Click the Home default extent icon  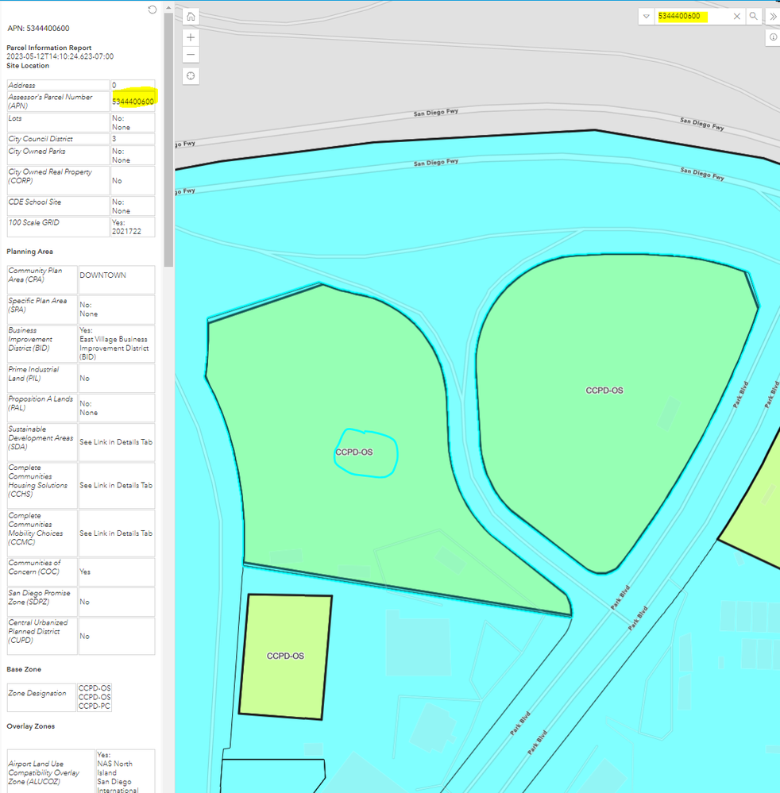pyautogui.click(x=191, y=17)
